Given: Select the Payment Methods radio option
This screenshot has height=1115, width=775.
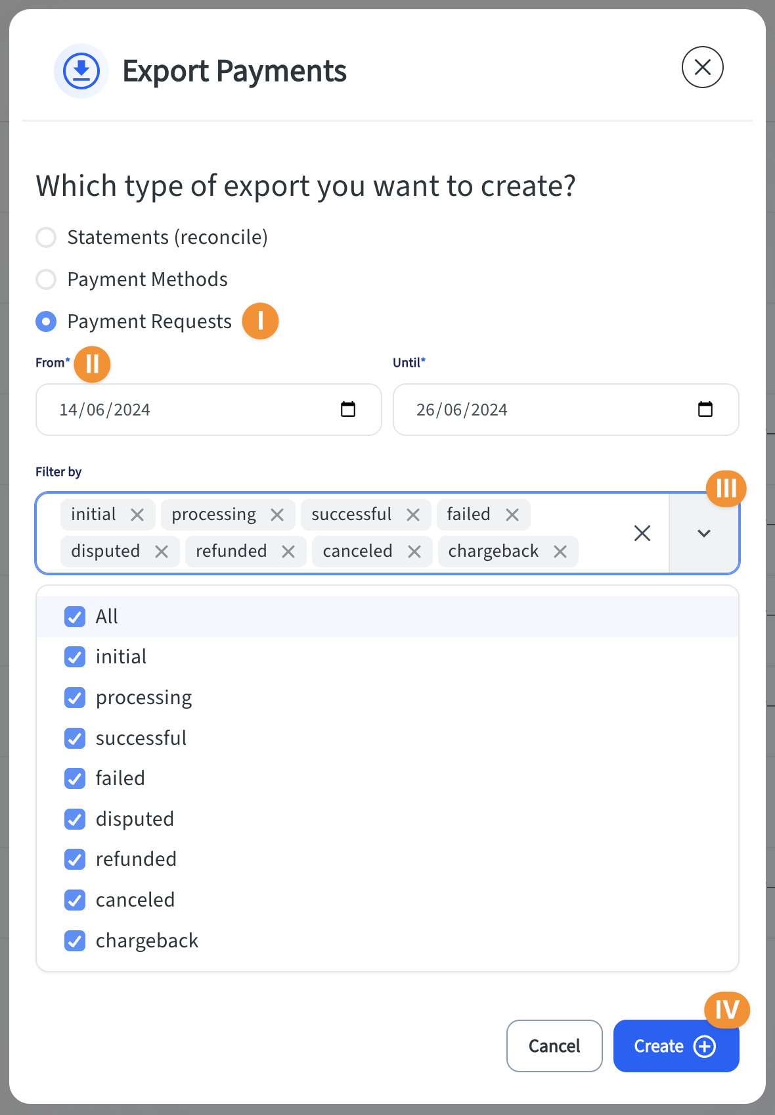Looking at the screenshot, I should 46,279.
